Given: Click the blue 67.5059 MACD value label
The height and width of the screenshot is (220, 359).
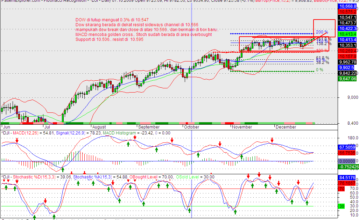Looking at the screenshot, I should 347,147.
